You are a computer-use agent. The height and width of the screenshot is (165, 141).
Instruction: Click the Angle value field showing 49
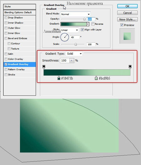[x=75, y=37]
